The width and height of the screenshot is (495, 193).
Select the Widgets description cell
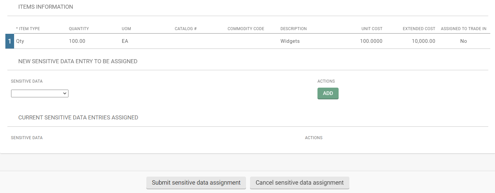[290, 41]
